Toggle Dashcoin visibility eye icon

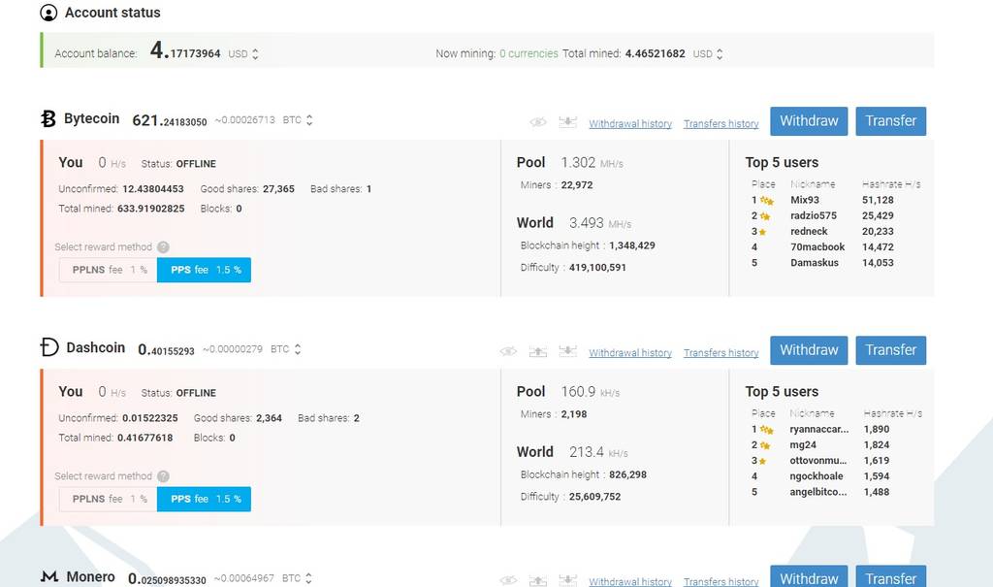pyautogui.click(x=508, y=351)
